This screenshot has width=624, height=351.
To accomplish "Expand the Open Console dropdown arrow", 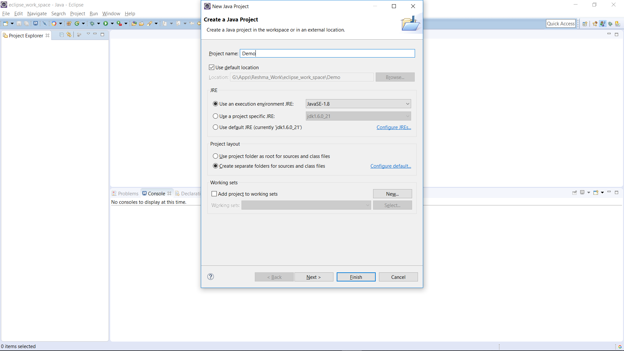I will (602, 192).
